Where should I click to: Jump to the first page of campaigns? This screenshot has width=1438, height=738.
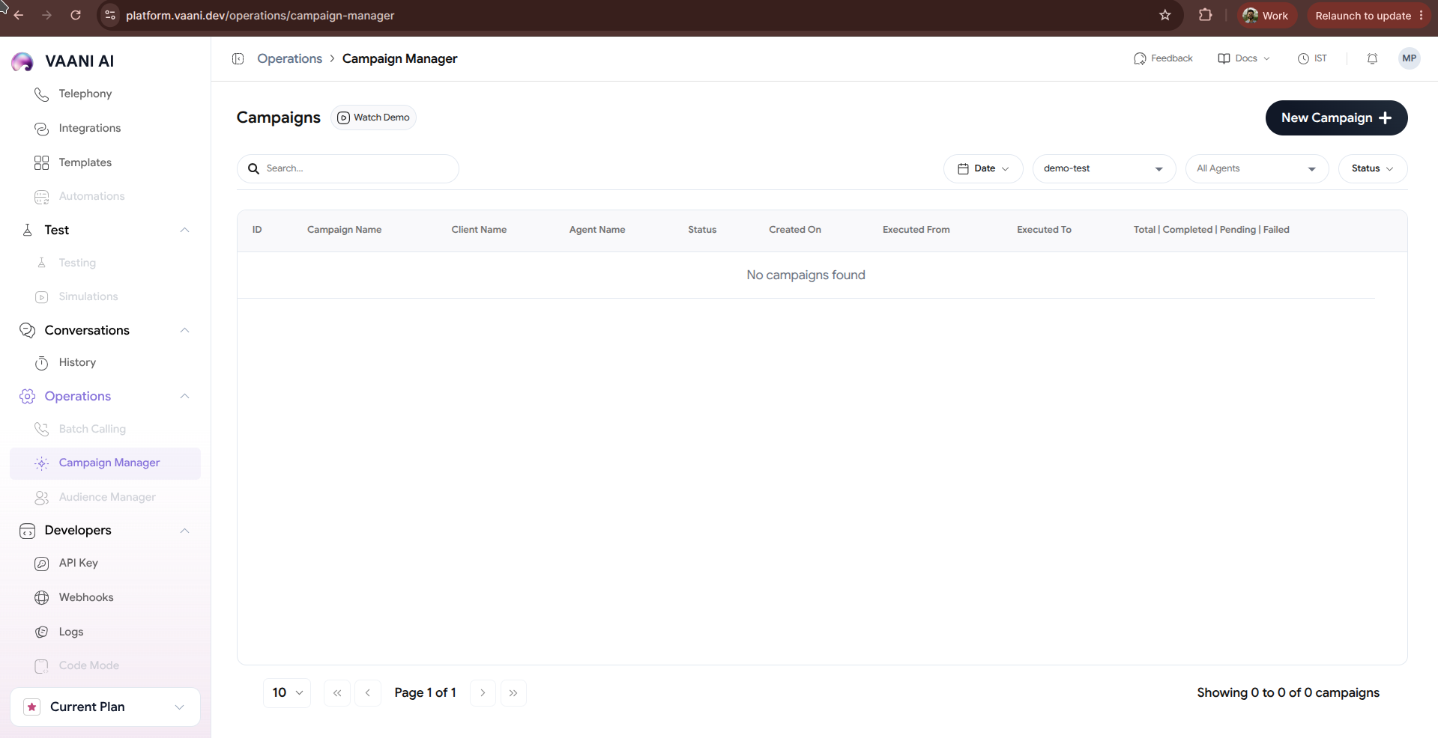pyautogui.click(x=337, y=693)
